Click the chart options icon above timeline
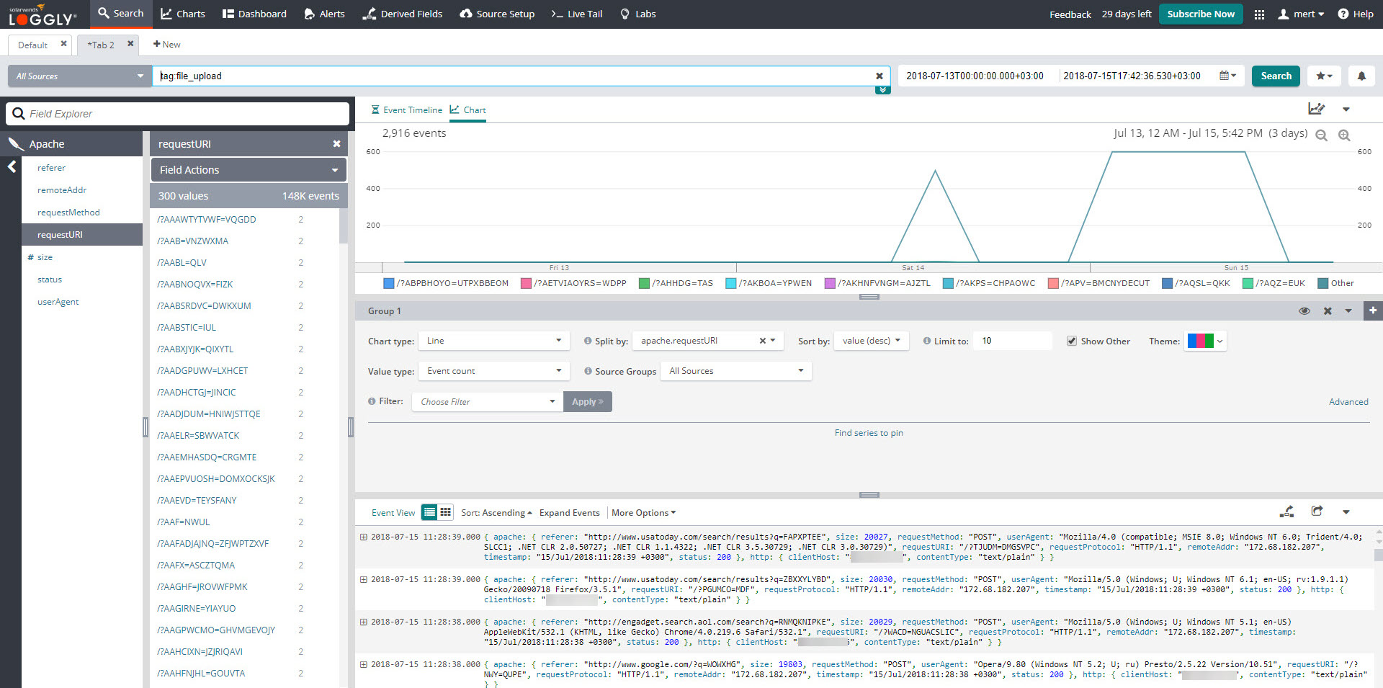This screenshot has height=688, width=1383. click(x=1316, y=109)
